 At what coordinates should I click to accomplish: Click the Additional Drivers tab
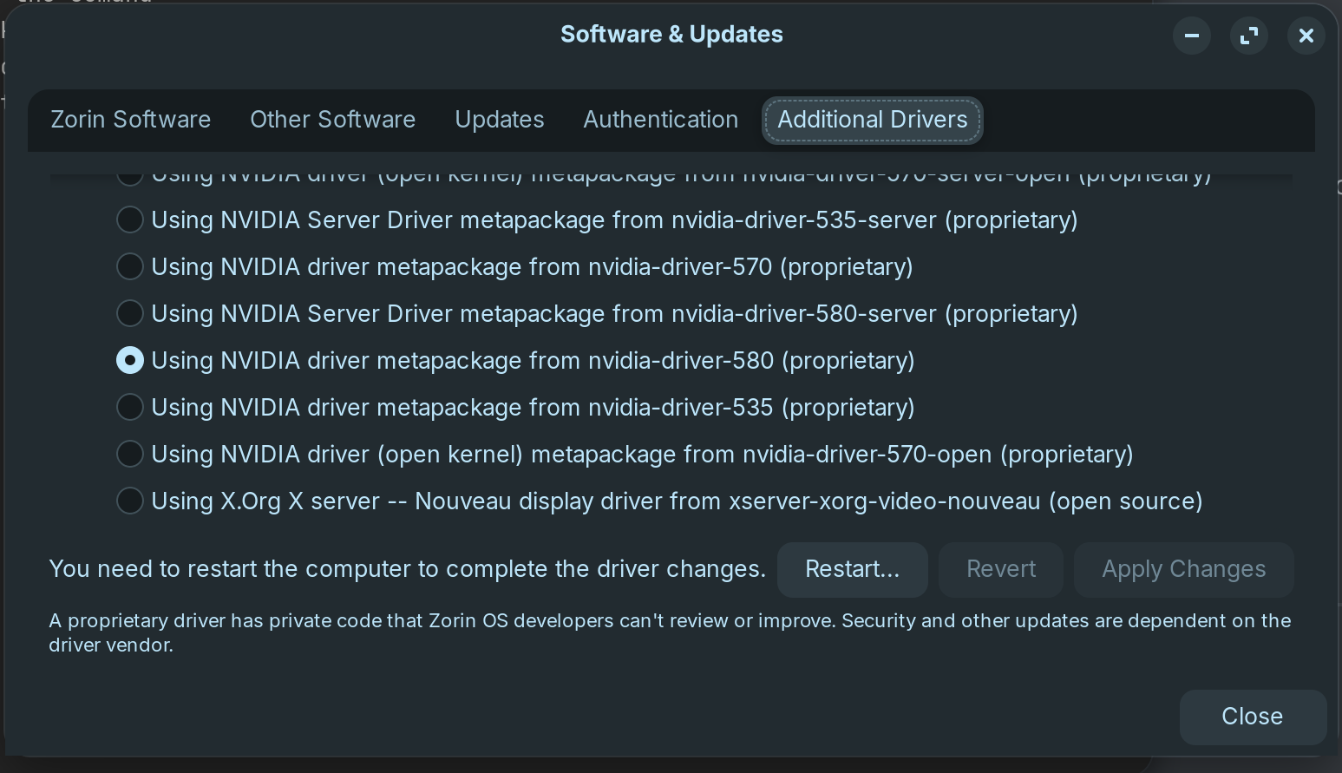[872, 120]
